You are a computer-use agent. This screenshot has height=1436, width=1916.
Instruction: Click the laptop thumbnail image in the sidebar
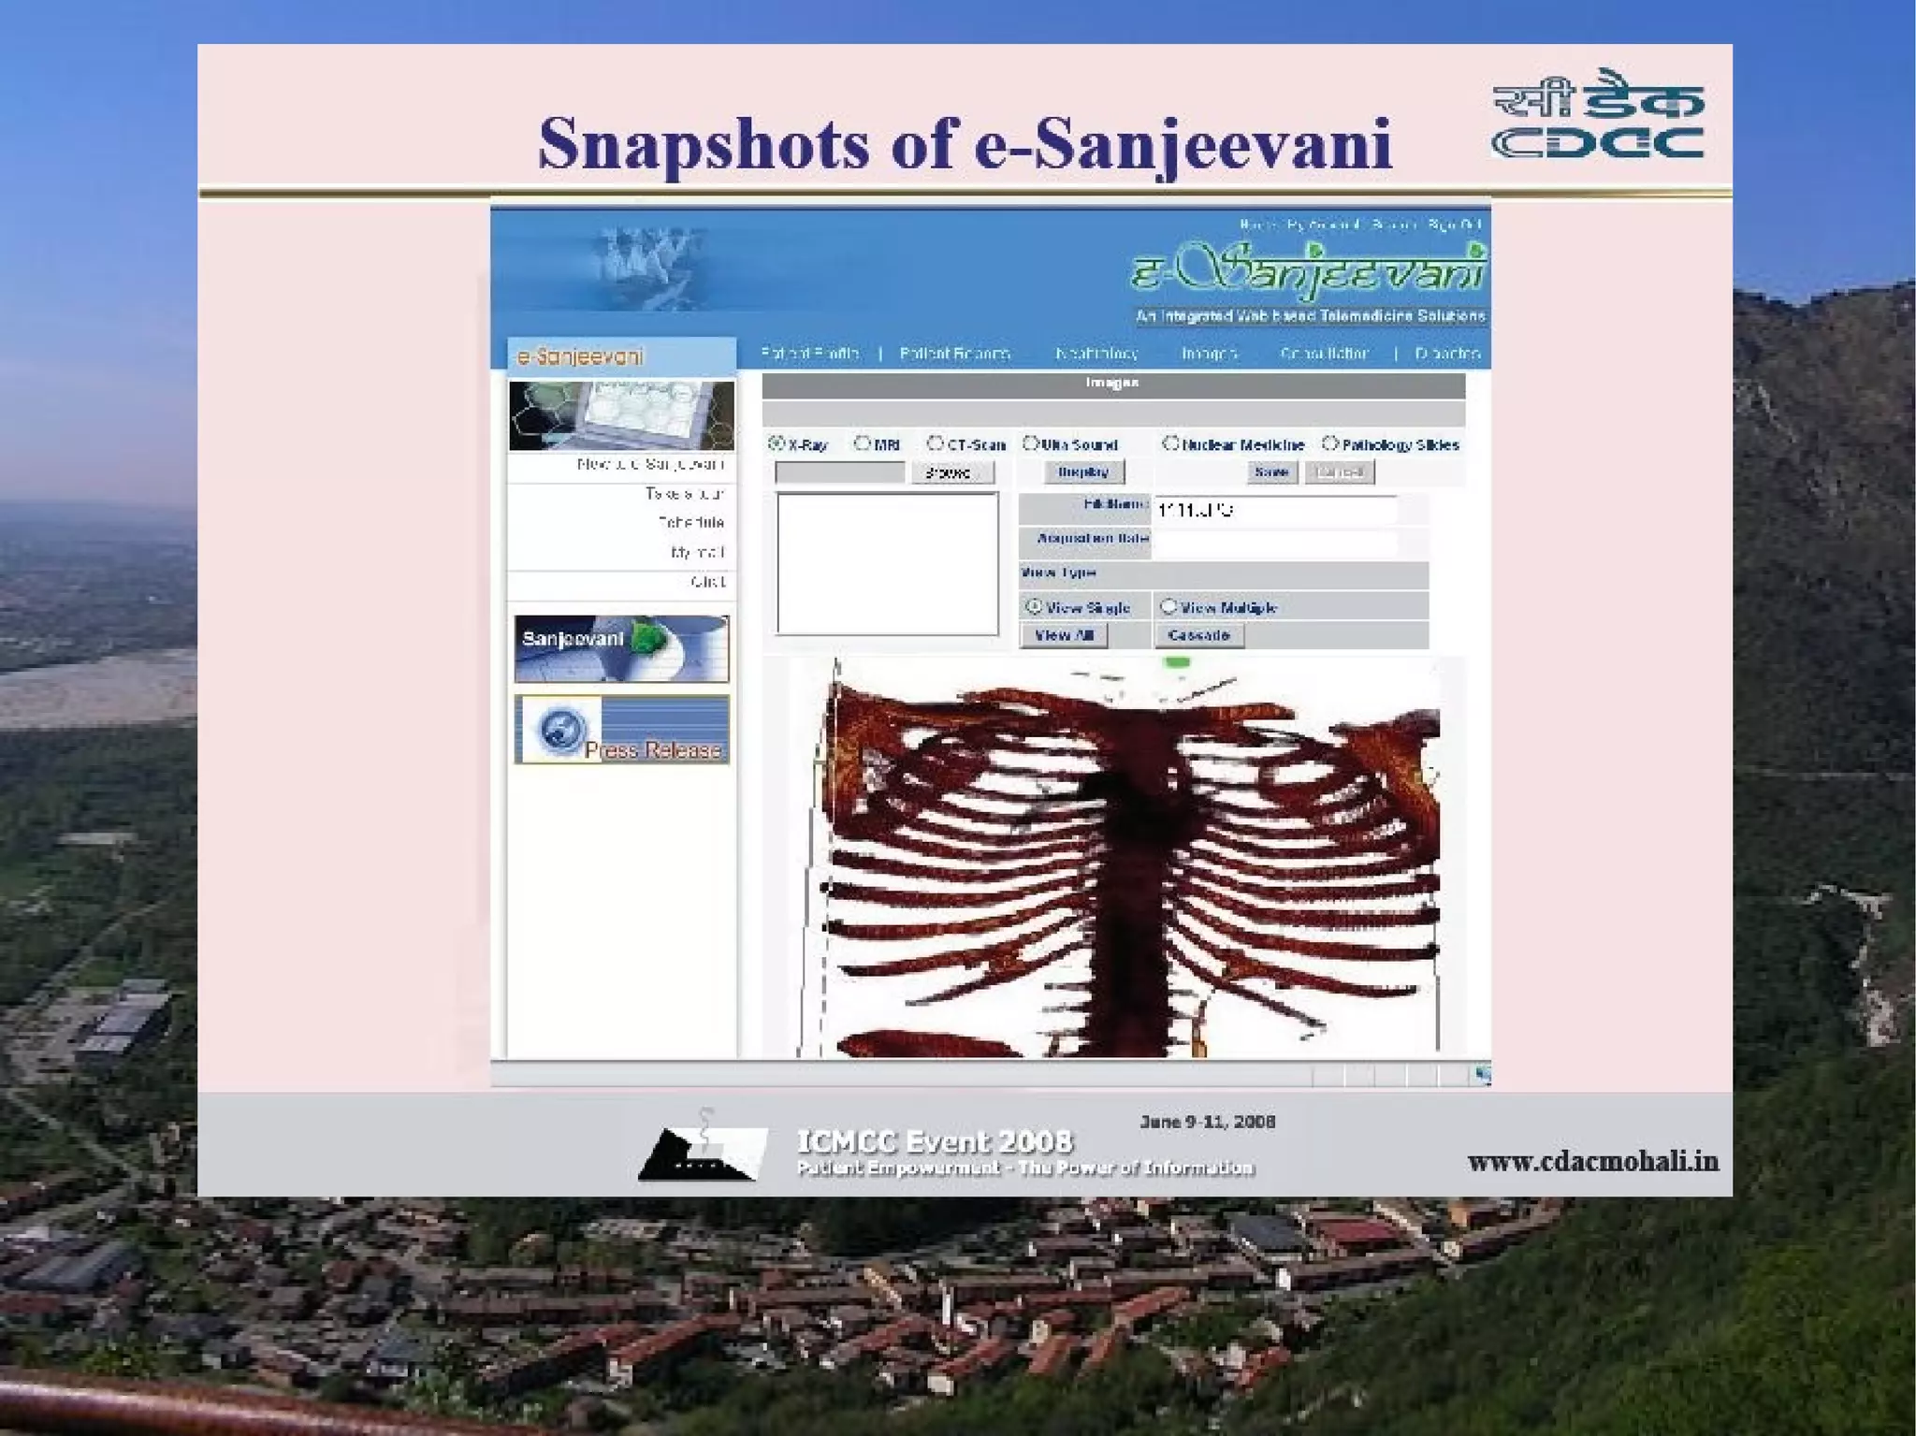point(621,414)
